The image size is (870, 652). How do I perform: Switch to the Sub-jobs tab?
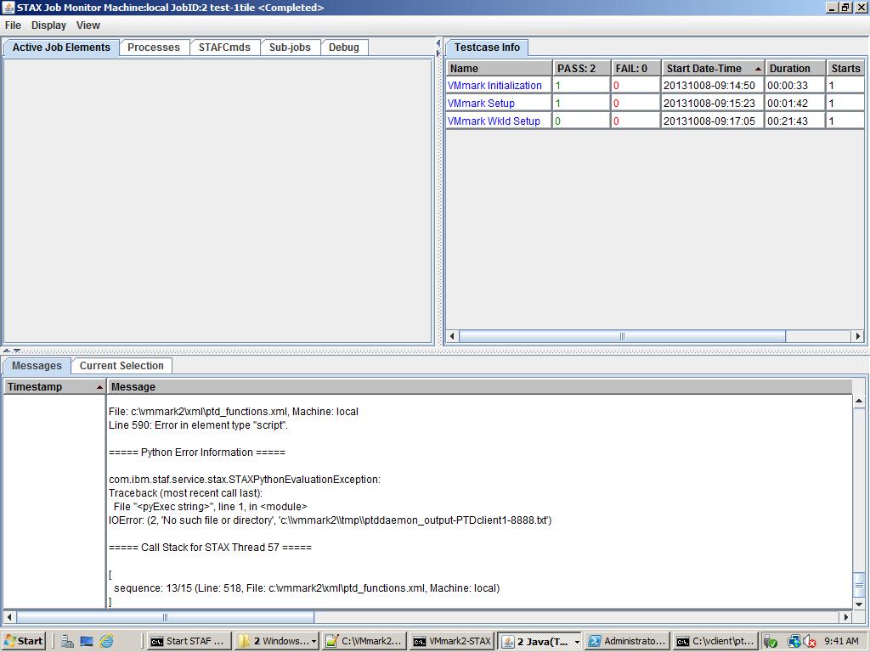pyautogui.click(x=290, y=48)
